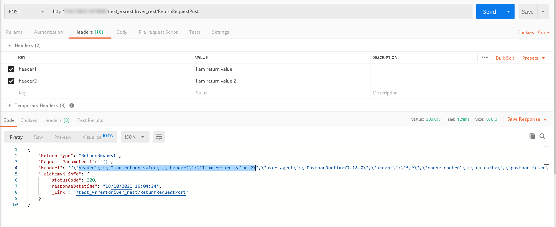
Task: Expand the Temporary Headers section
Action: point(10,105)
